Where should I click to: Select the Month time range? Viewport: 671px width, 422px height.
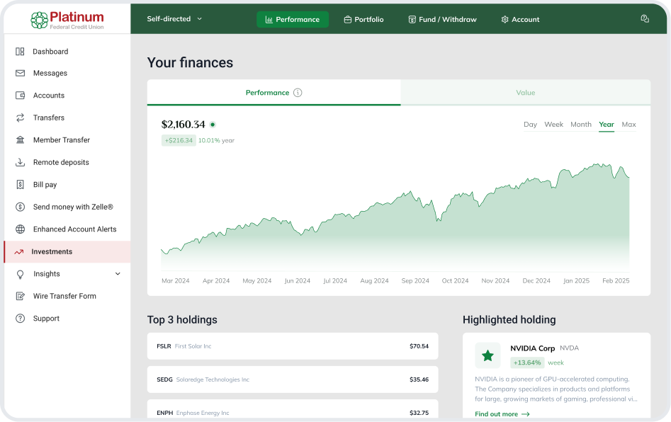[x=580, y=125]
